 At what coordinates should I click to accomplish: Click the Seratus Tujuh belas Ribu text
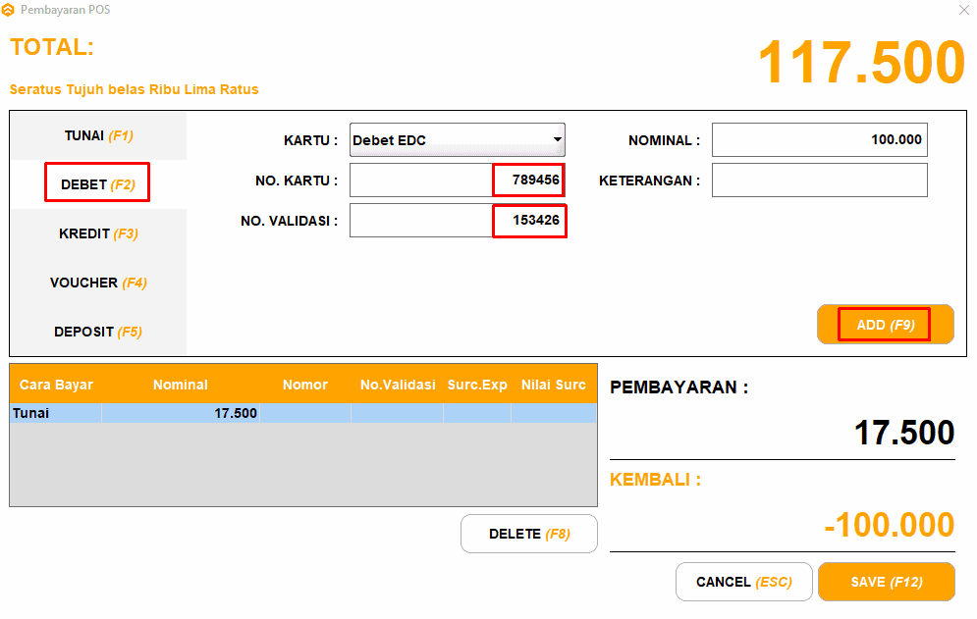point(134,89)
